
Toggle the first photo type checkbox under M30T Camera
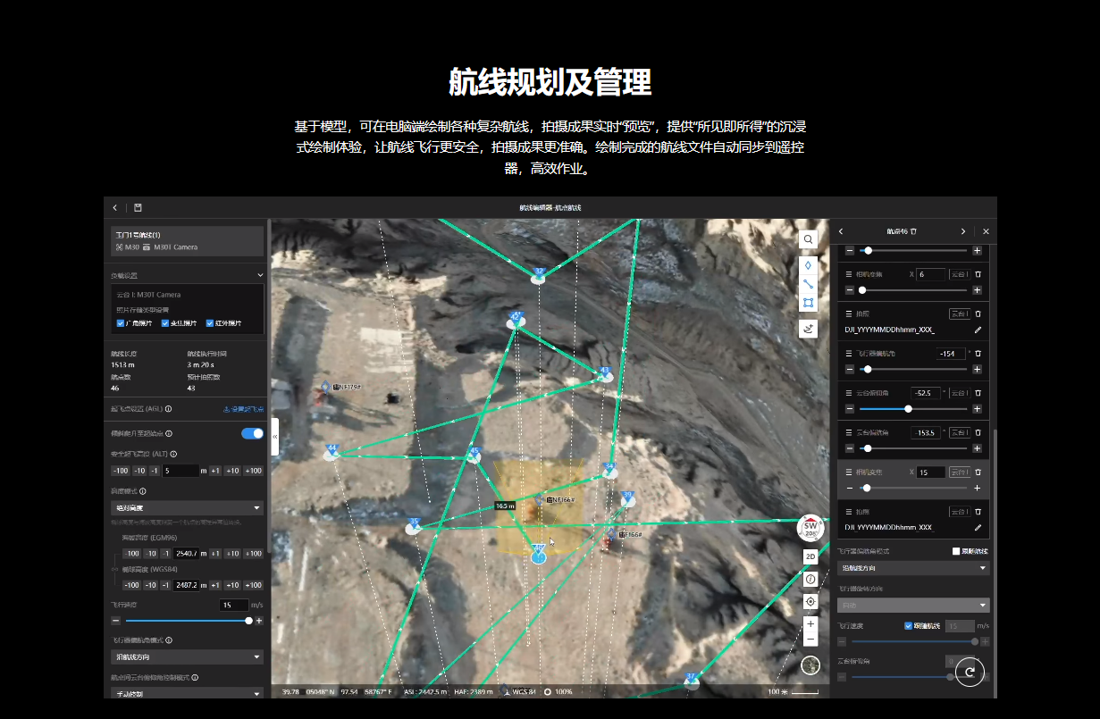pyautogui.click(x=122, y=323)
